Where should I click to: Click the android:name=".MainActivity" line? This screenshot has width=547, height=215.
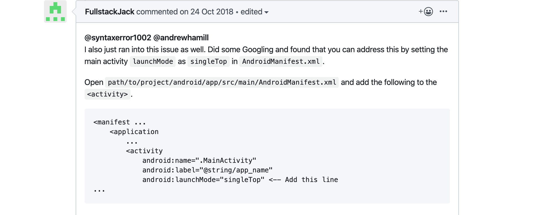coord(199,161)
